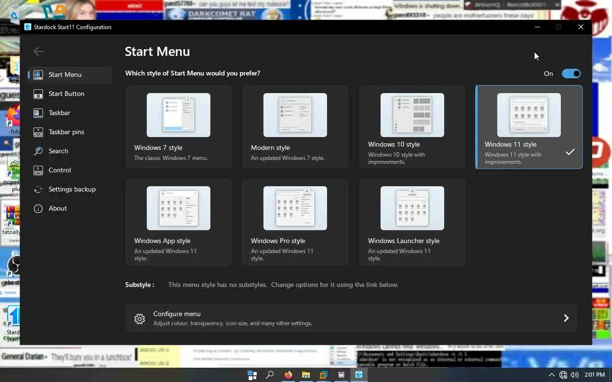This screenshot has width=612, height=382.
Task: Select the Windows 10 style card
Action: 412,127
